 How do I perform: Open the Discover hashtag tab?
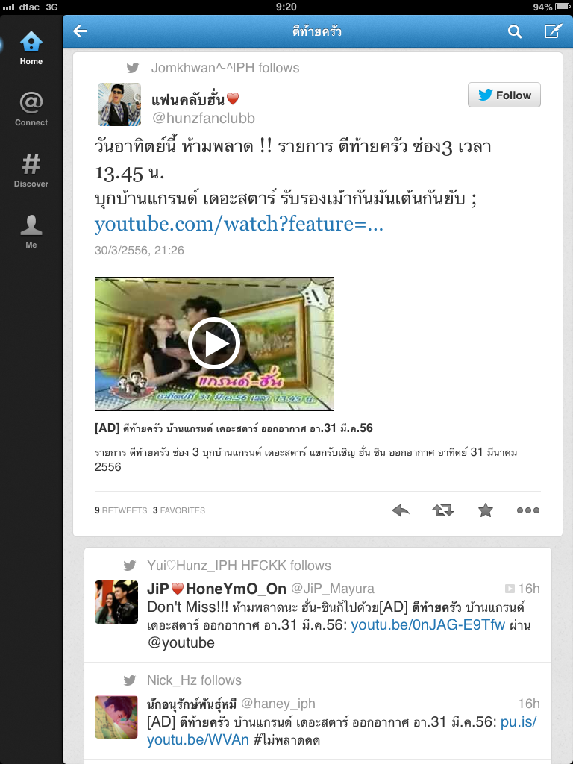click(31, 171)
